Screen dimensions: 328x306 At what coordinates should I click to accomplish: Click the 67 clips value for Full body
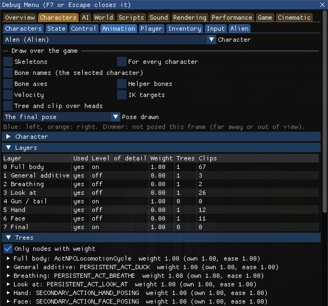(x=202, y=167)
